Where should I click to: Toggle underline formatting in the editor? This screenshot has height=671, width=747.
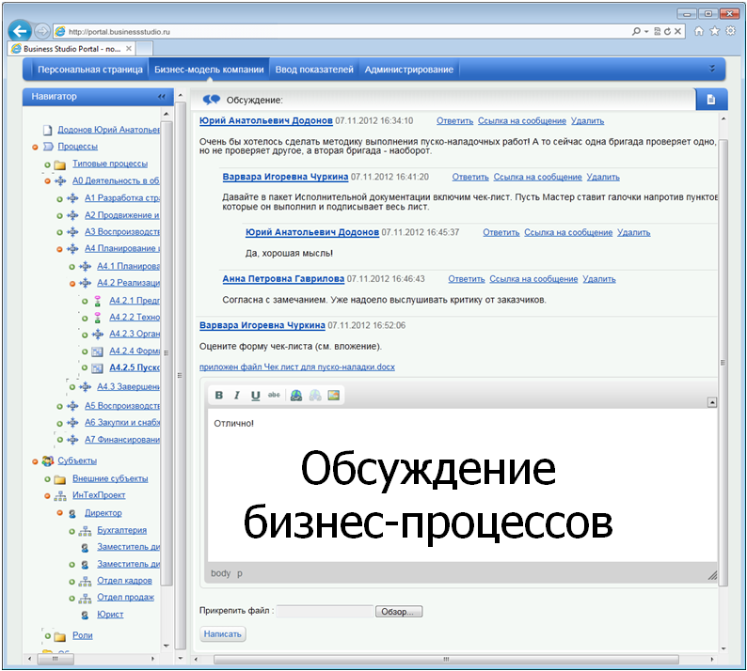coord(255,396)
